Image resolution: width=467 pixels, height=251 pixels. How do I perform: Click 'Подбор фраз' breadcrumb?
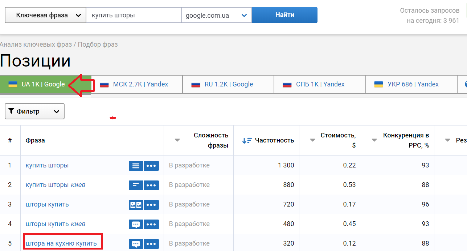click(x=98, y=44)
